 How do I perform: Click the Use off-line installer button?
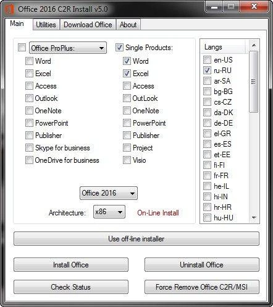[x=136, y=239]
